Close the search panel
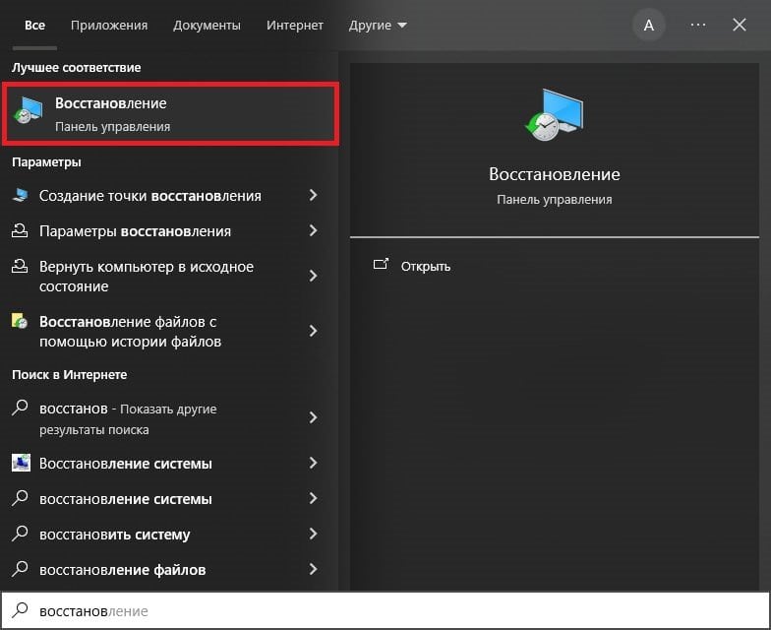The height and width of the screenshot is (630, 771). click(740, 25)
